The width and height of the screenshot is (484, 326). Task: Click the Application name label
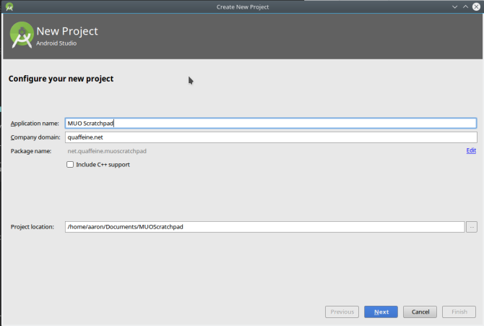coord(35,124)
